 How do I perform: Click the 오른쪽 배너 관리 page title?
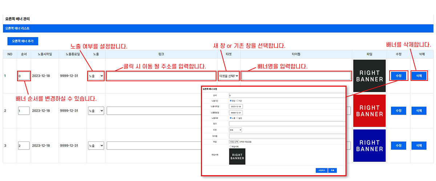tap(17, 18)
